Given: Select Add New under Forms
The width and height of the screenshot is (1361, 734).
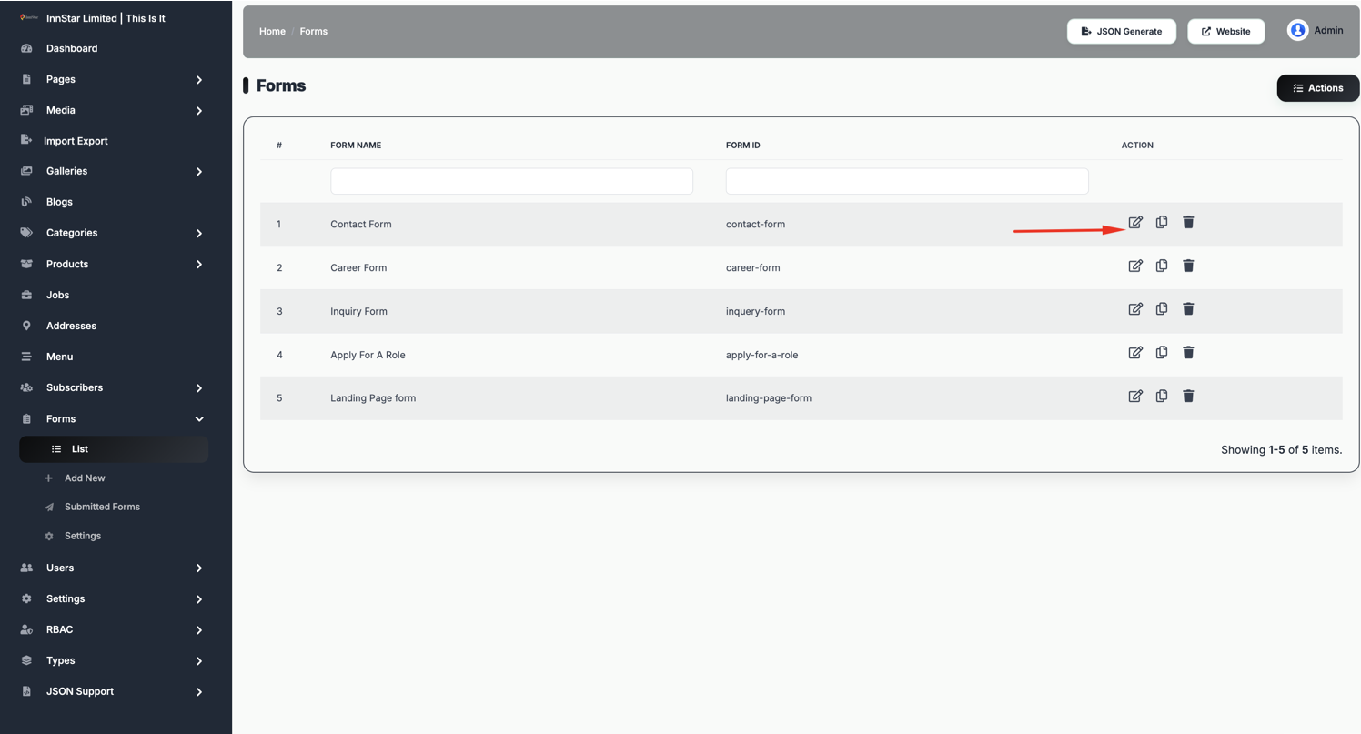Looking at the screenshot, I should click(x=85, y=478).
